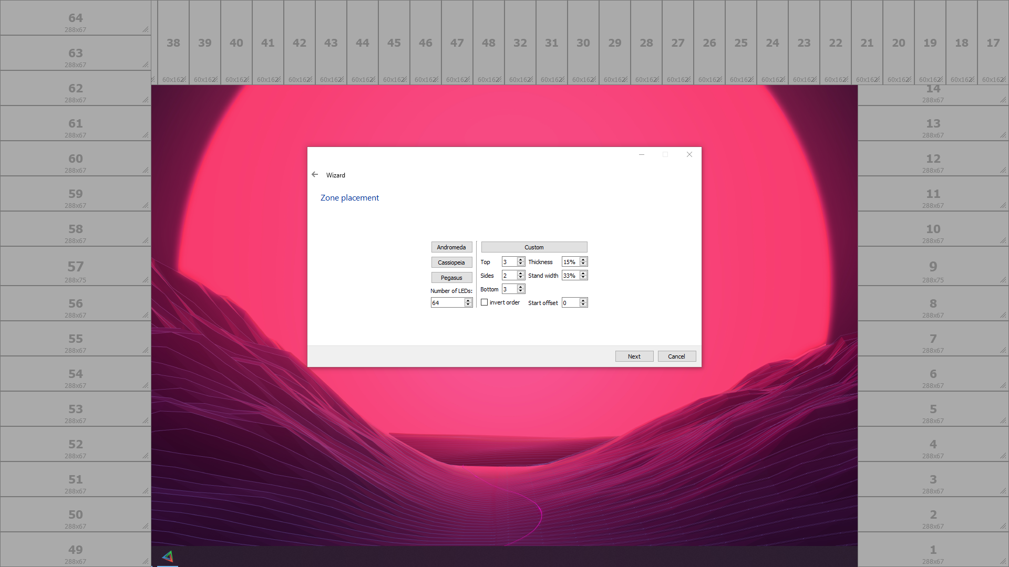The width and height of the screenshot is (1009, 567).
Task: Apply the Cassiopeia preset
Action: [451, 262]
